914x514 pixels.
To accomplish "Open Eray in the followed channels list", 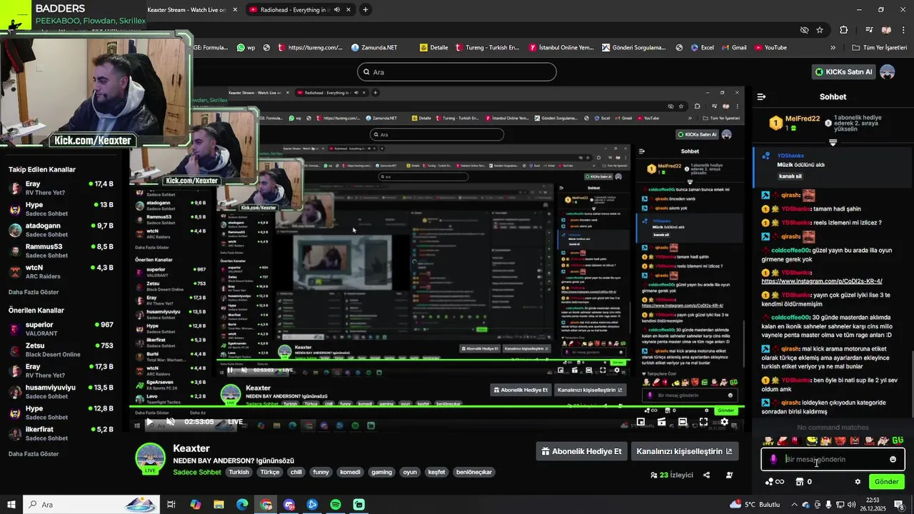I will pos(61,188).
